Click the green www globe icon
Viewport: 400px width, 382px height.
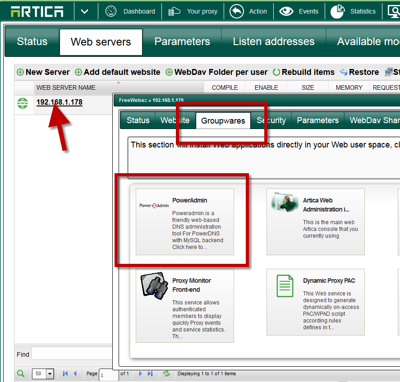[x=23, y=103]
